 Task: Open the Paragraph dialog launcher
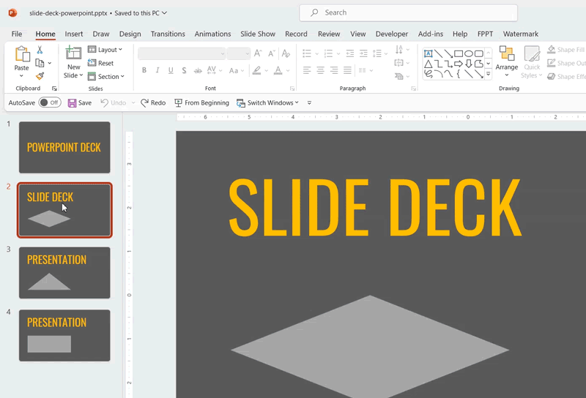point(413,89)
